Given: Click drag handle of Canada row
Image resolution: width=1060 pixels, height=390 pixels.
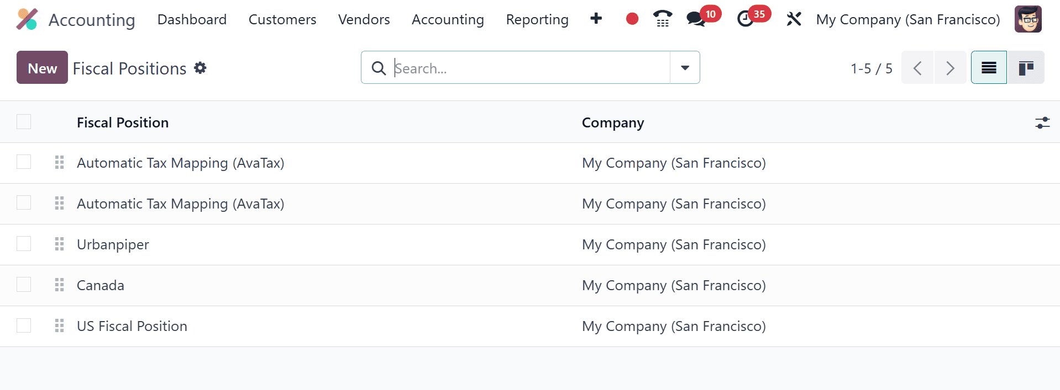Looking at the screenshot, I should pyautogui.click(x=60, y=285).
